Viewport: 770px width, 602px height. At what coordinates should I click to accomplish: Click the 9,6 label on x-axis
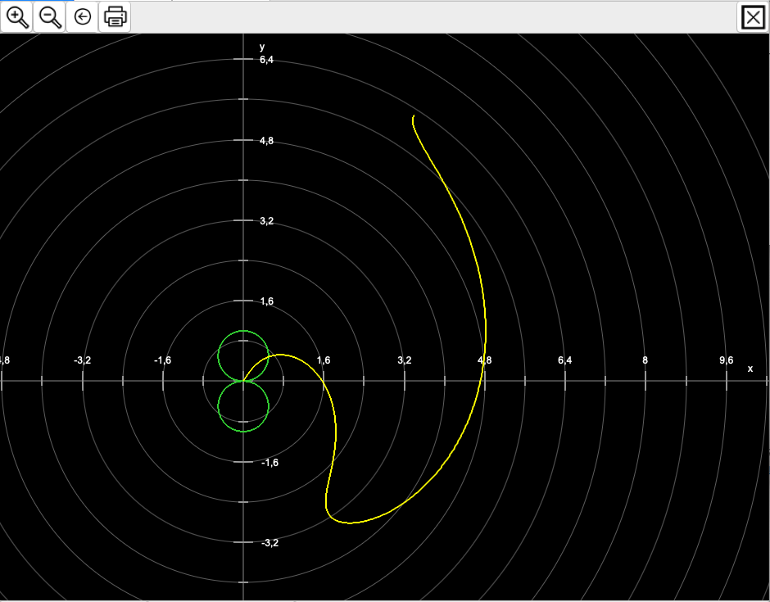(x=727, y=360)
